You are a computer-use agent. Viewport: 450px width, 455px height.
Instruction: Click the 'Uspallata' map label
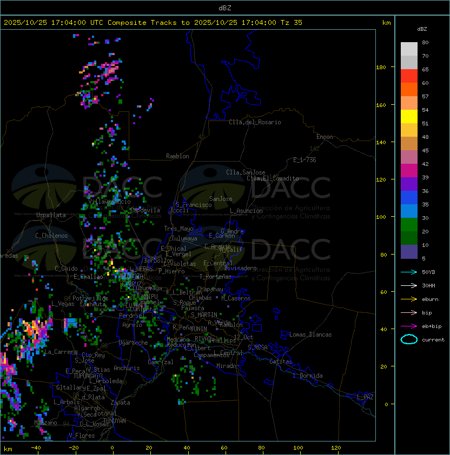(x=51, y=215)
